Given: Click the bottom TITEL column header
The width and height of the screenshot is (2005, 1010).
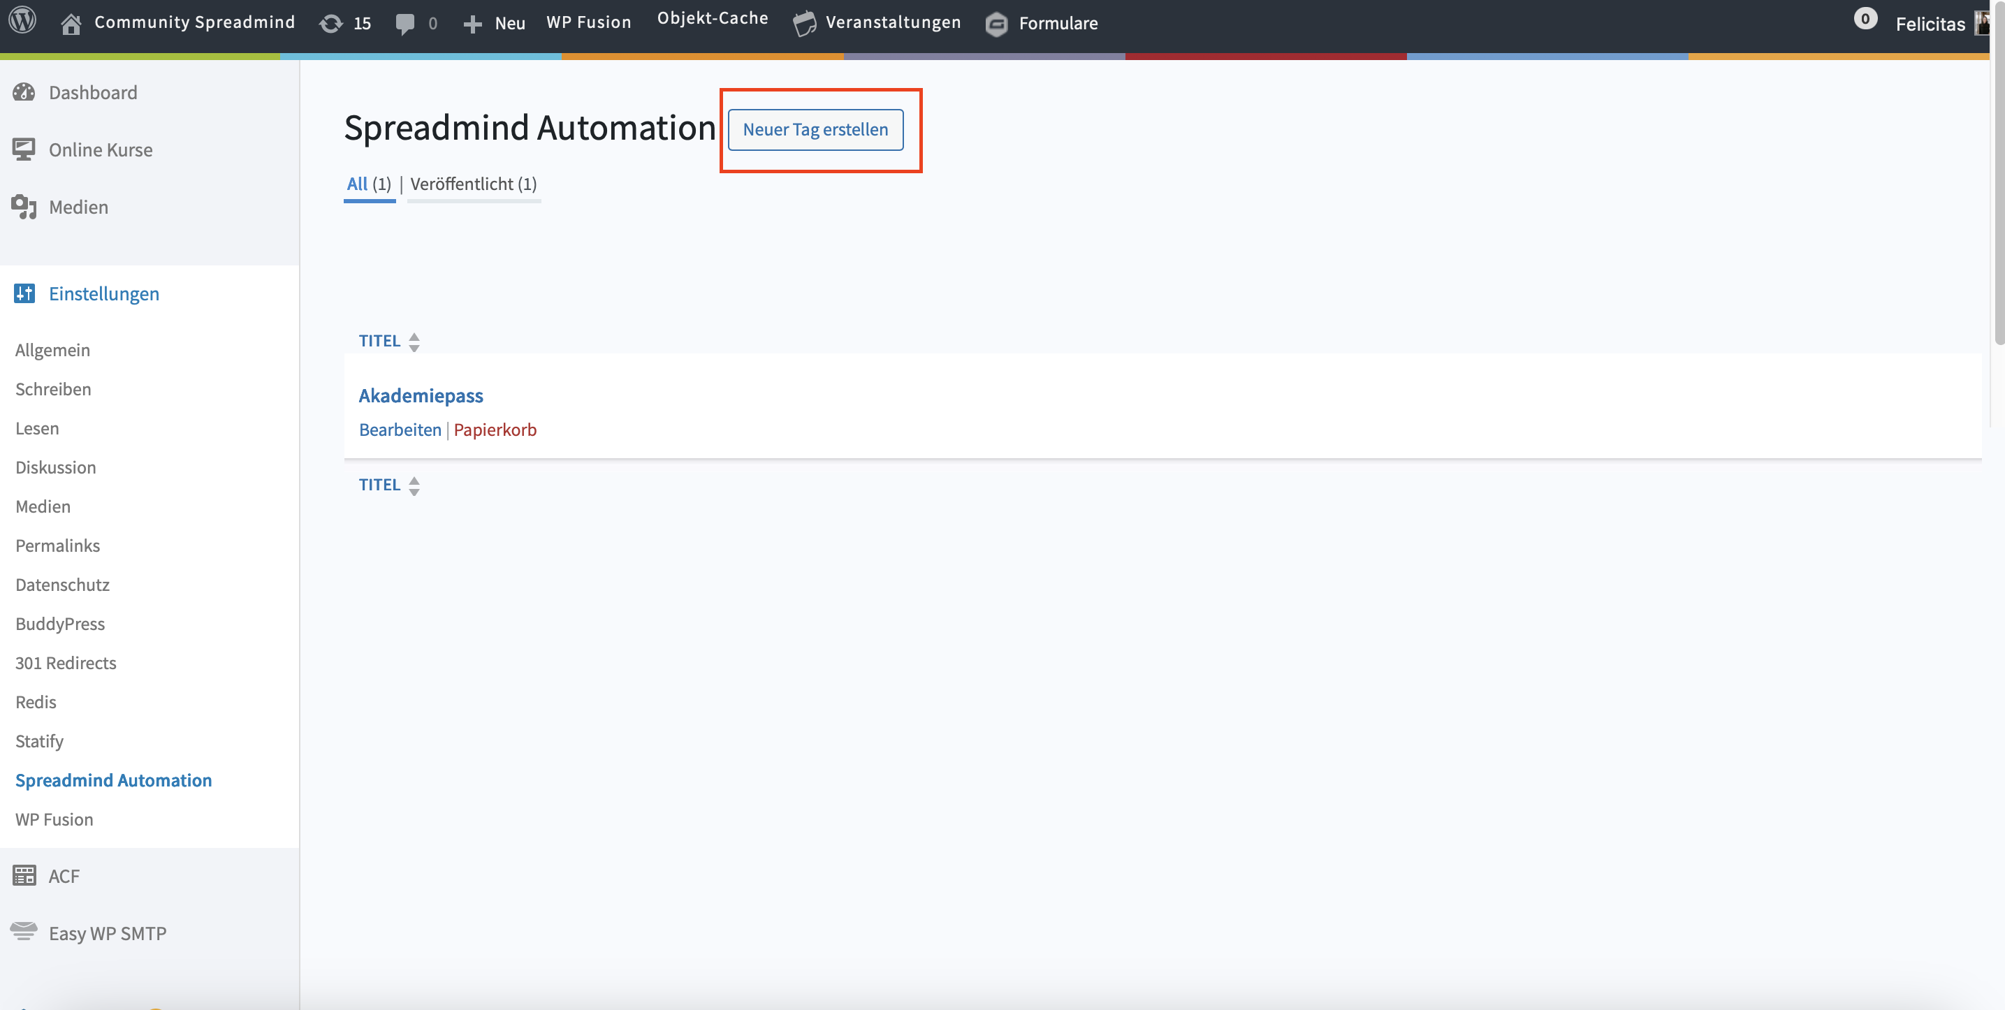Looking at the screenshot, I should (379, 485).
